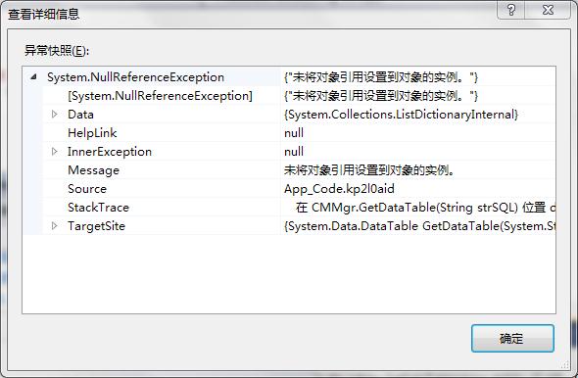Collapse the System.NullReferenceException root node
This screenshot has height=378, width=578.
pos(33,77)
